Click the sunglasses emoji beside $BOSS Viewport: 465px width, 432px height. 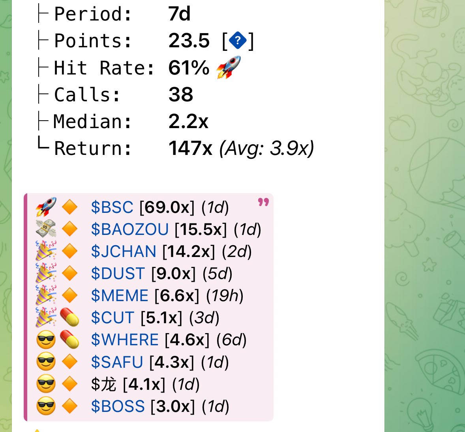coord(46,406)
